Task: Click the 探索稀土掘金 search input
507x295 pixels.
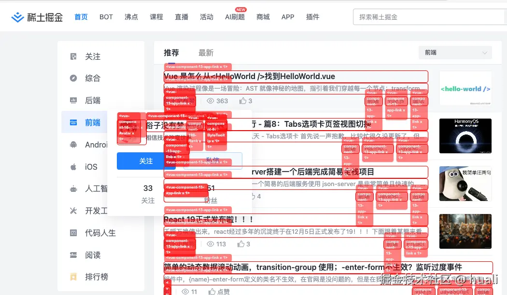Action: 430,16
